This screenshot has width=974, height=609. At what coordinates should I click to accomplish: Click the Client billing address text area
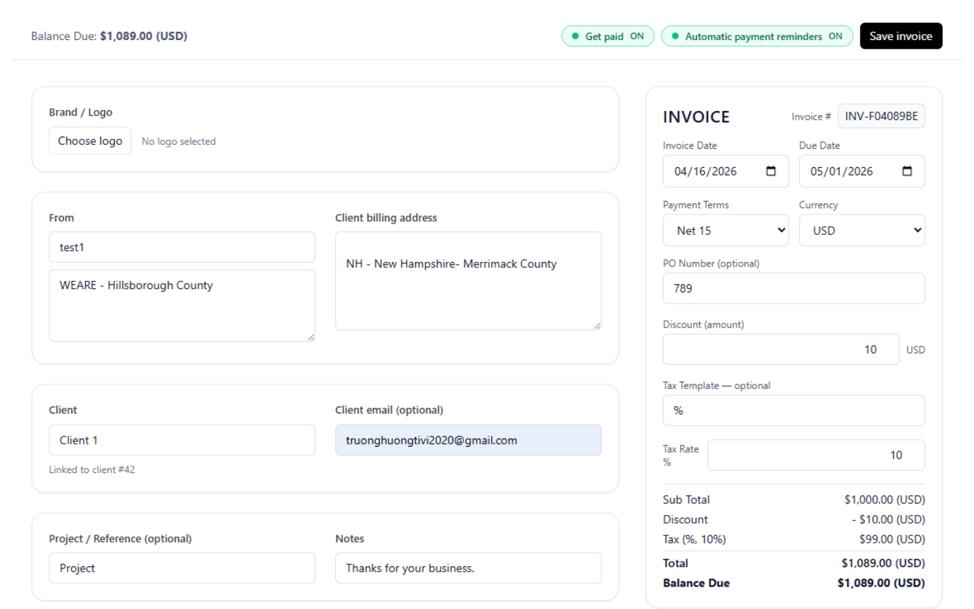(468, 281)
